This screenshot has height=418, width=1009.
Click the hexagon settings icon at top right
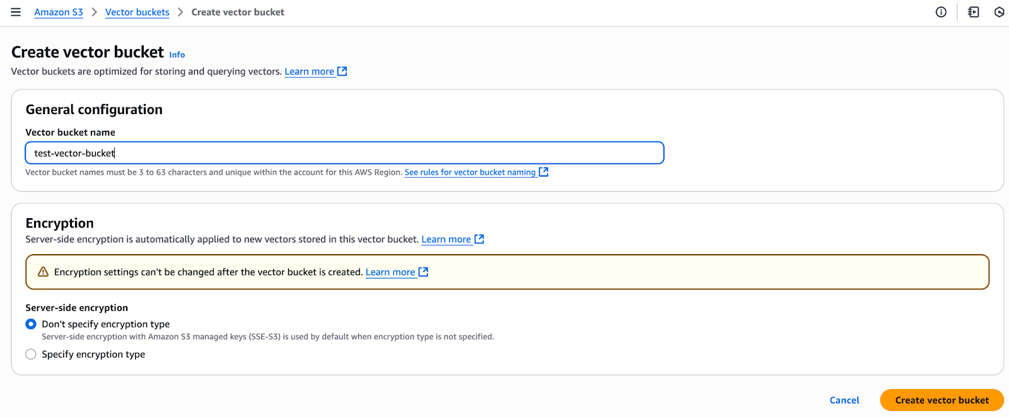pos(1000,12)
